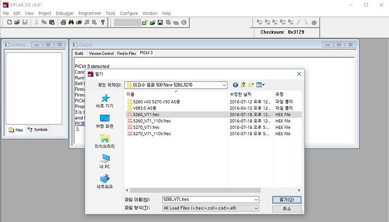
Task: Click the Hold in Reset icon
Action: (306, 22)
